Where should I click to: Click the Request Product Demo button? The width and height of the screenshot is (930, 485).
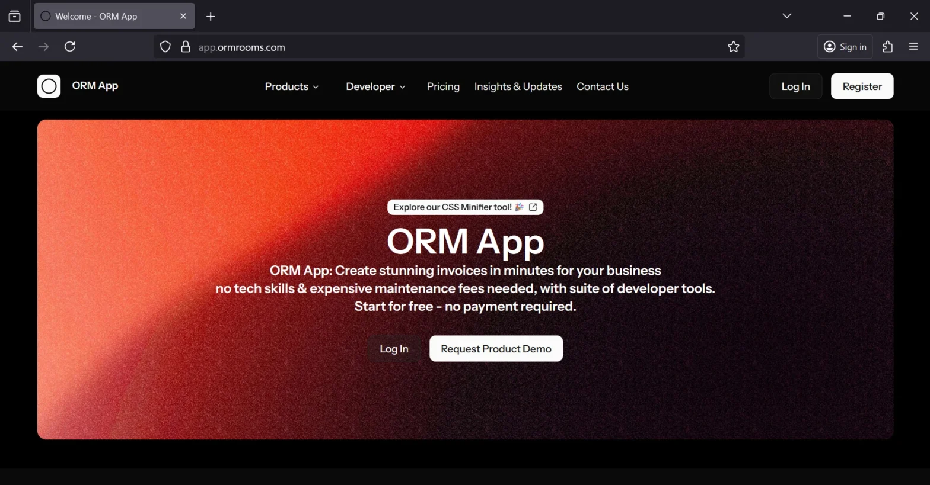(496, 349)
